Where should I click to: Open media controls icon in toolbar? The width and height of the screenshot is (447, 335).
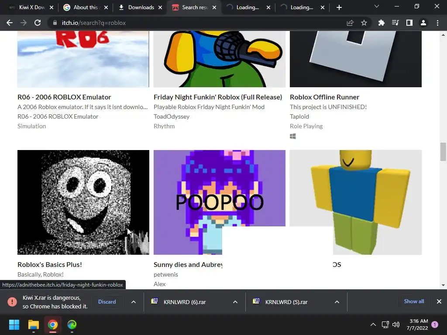pyautogui.click(x=395, y=23)
